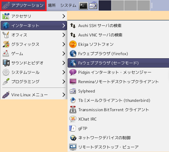Click the gFTP application icon
The height and width of the screenshot is (152, 169).
[x=73, y=128]
